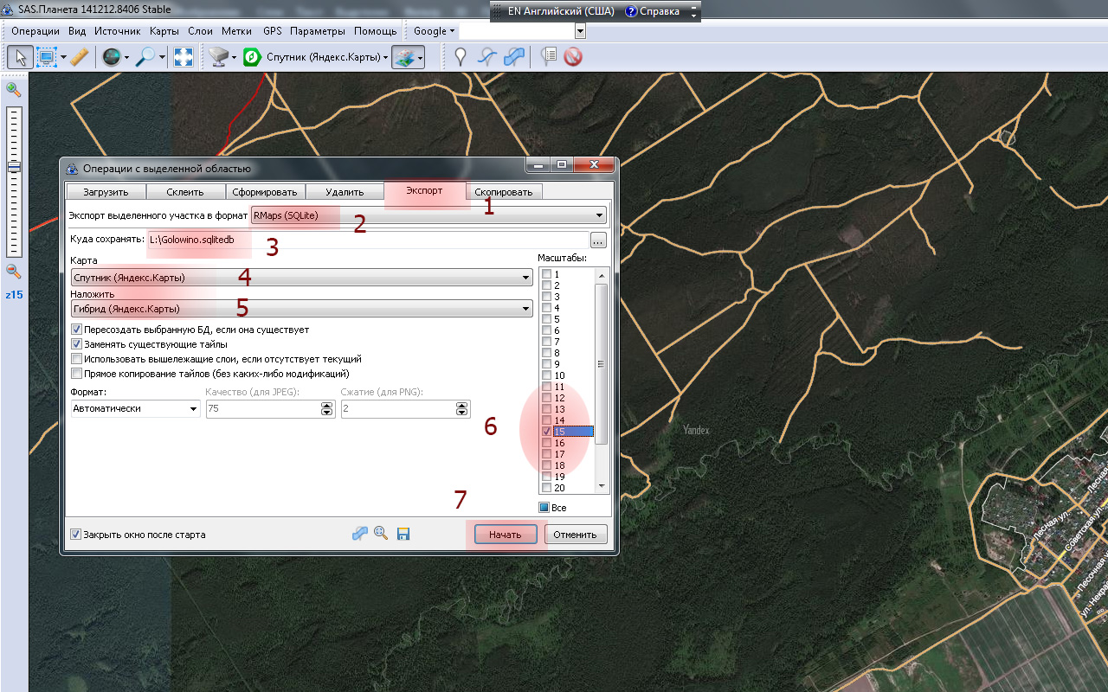
Task: Click the search text field next to Google
Action: point(517,31)
